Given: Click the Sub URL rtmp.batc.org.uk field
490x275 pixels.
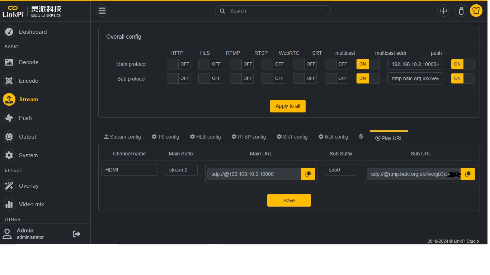Looking at the screenshot, I should tap(414, 174).
